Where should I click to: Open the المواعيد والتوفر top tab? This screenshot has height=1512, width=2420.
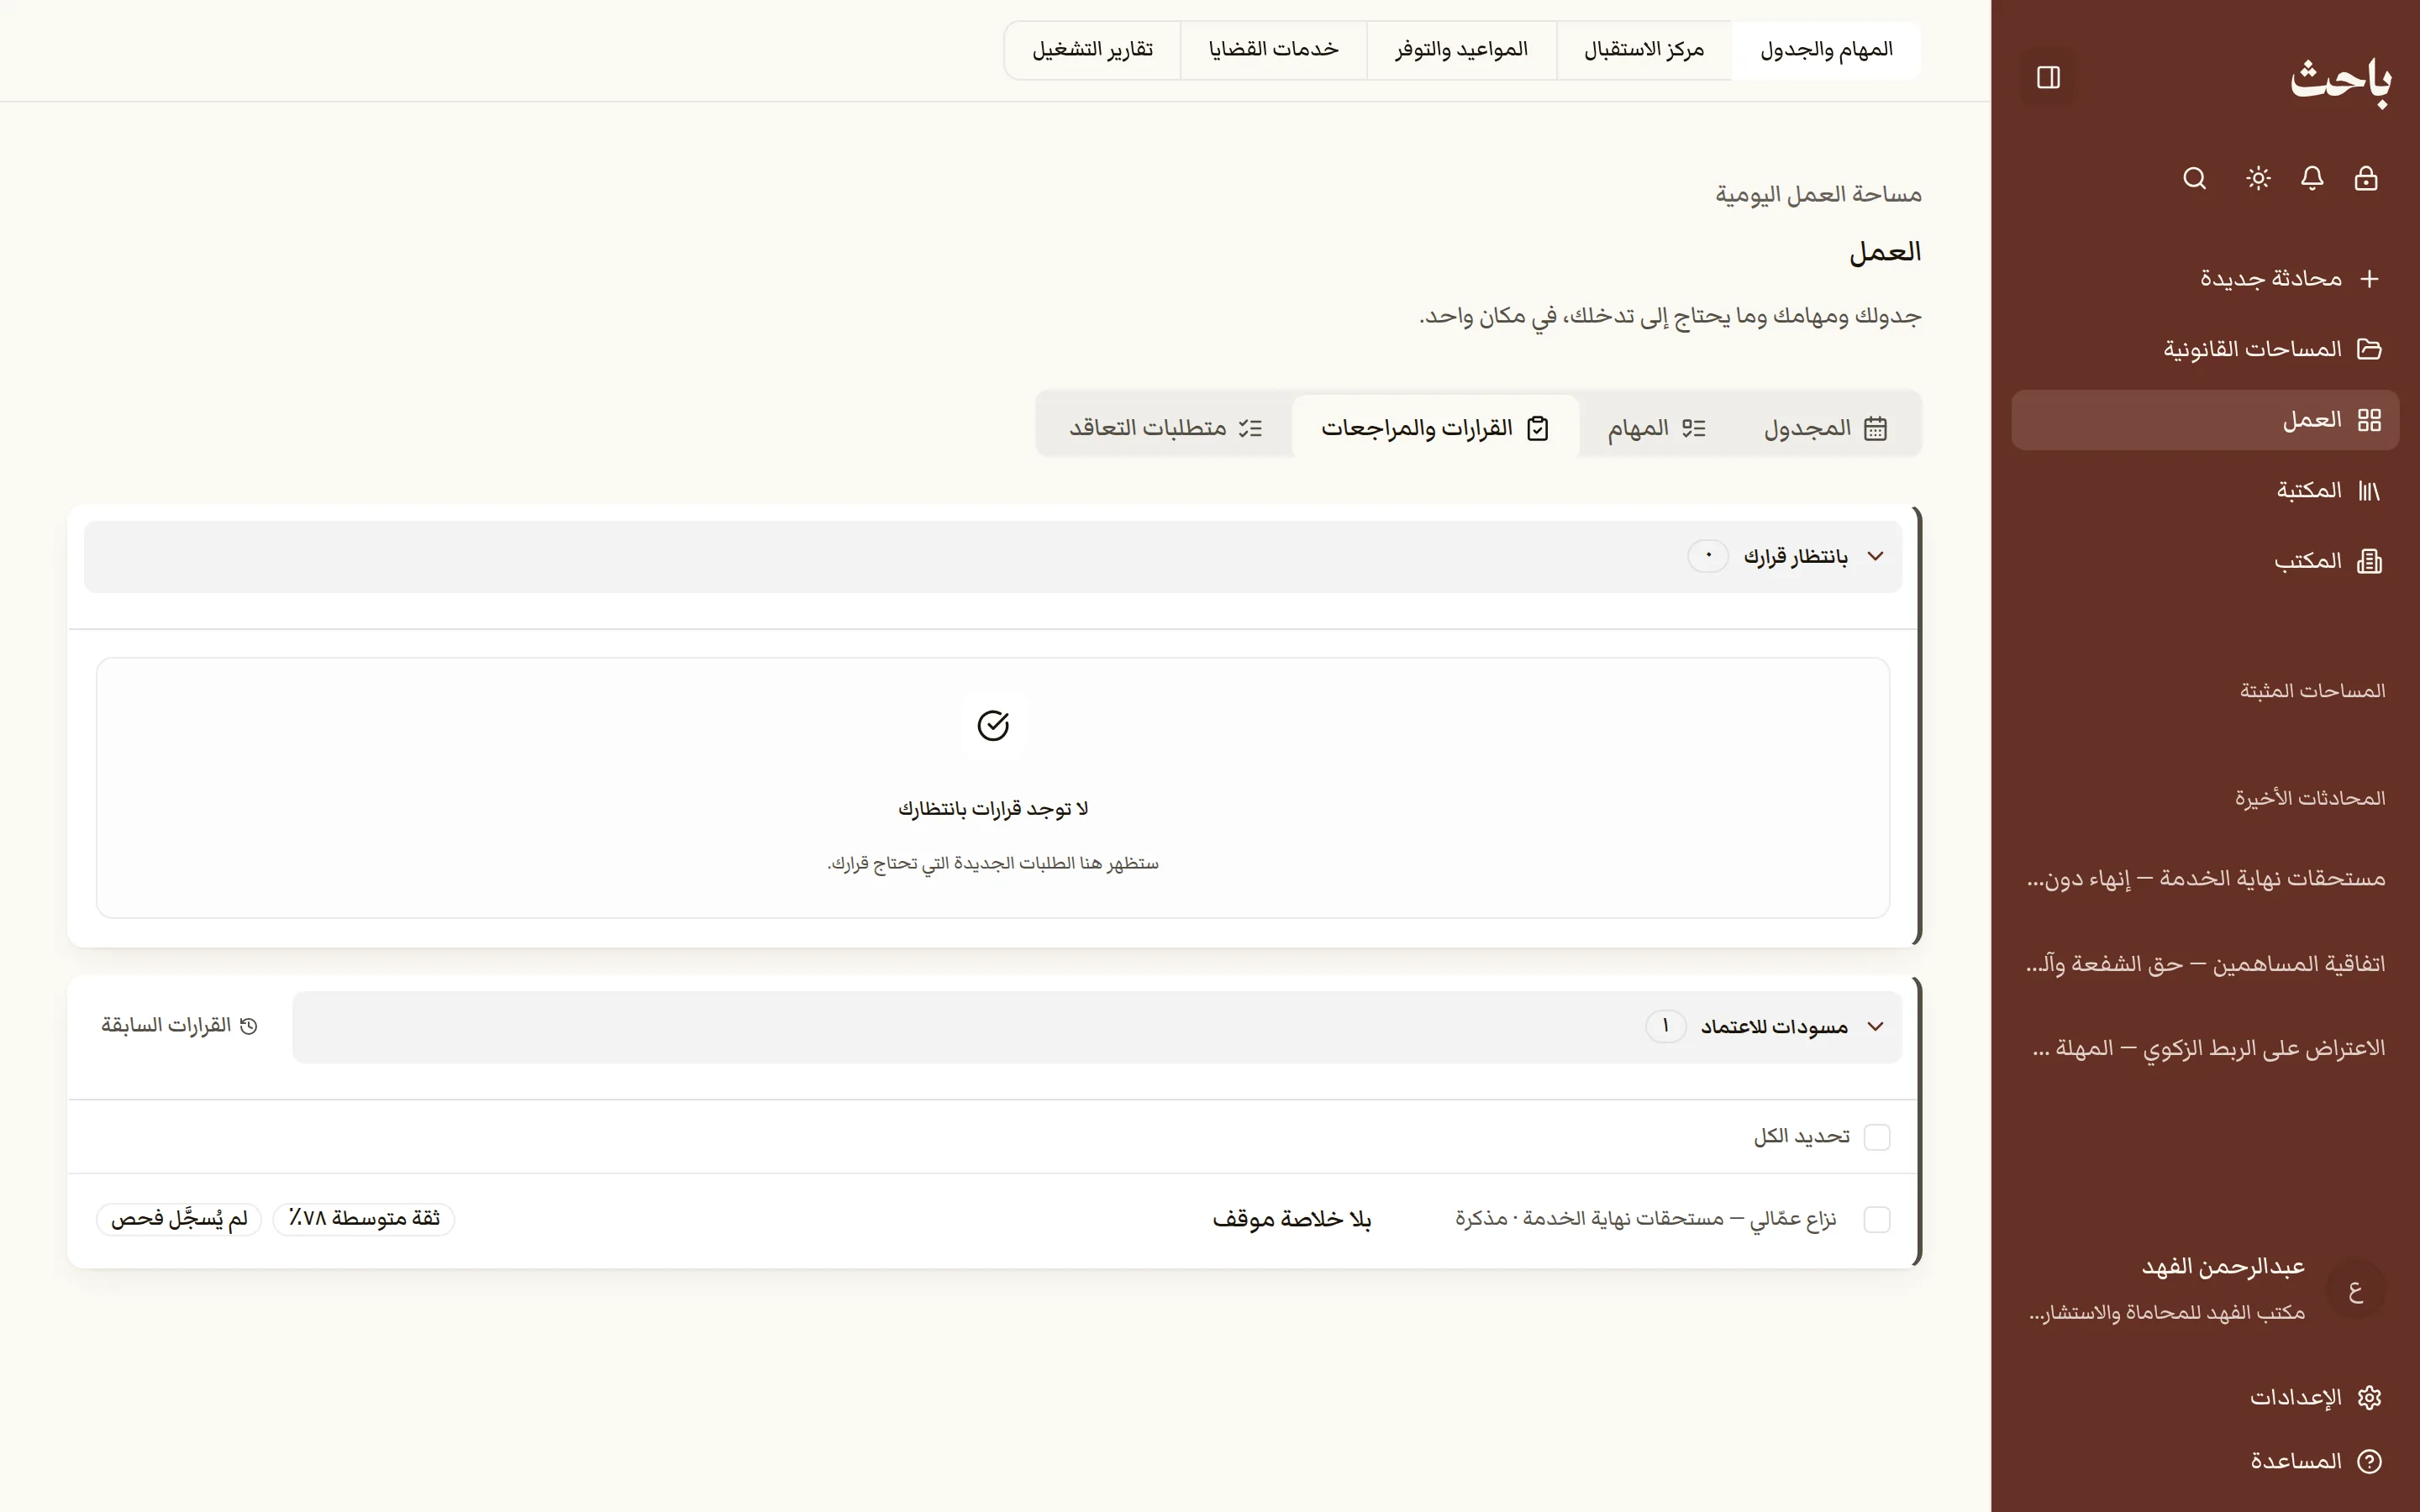[x=1461, y=50]
